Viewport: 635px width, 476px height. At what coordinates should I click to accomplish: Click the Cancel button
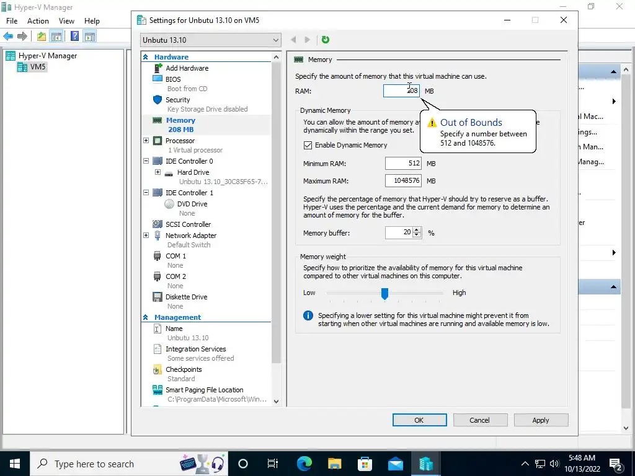(x=480, y=420)
